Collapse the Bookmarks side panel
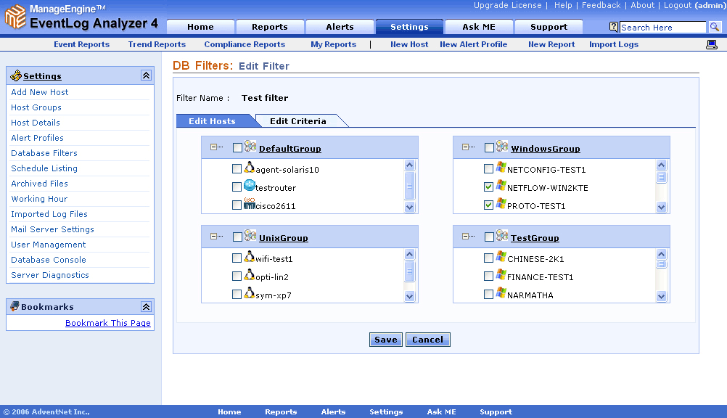Viewport: 727px width, 418px height. [x=146, y=307]
